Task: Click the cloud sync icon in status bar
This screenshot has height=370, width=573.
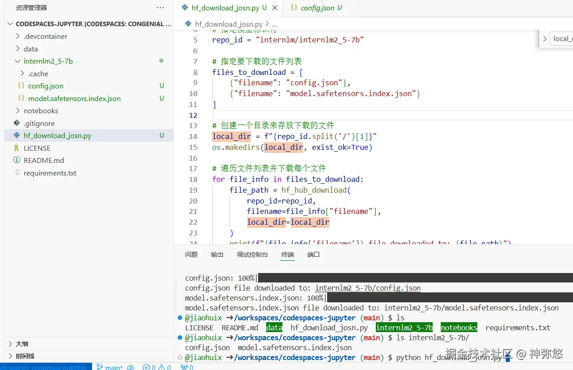Action: (131, 367)
